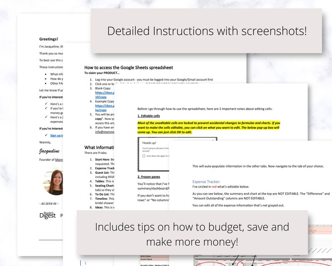Click the 'Warmly,' closing line

(45, 142)
